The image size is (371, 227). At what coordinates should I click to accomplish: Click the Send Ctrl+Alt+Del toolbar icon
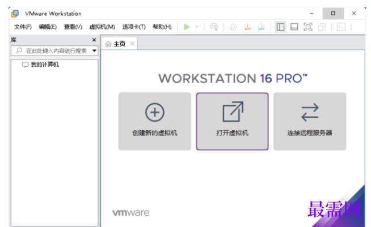[x=214, y=27]
